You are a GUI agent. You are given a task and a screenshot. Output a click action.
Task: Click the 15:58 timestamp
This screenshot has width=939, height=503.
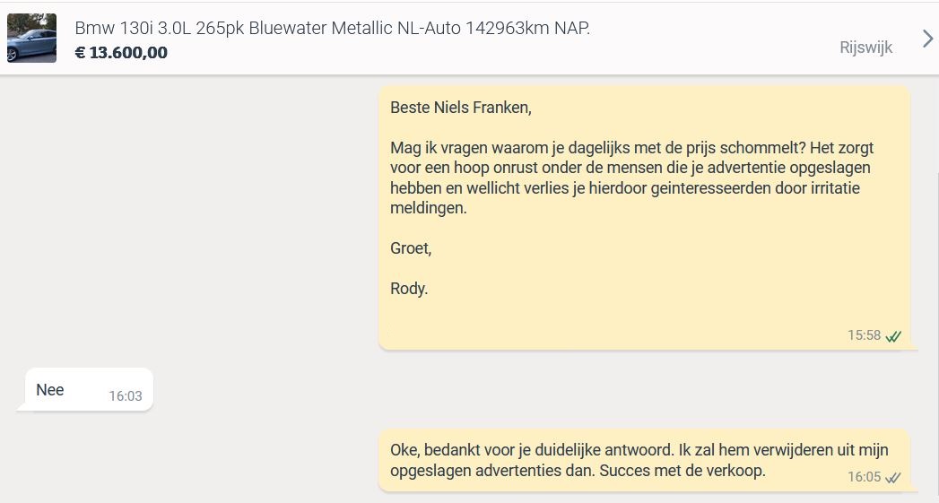pyautogui.click(x=865, y=335)
